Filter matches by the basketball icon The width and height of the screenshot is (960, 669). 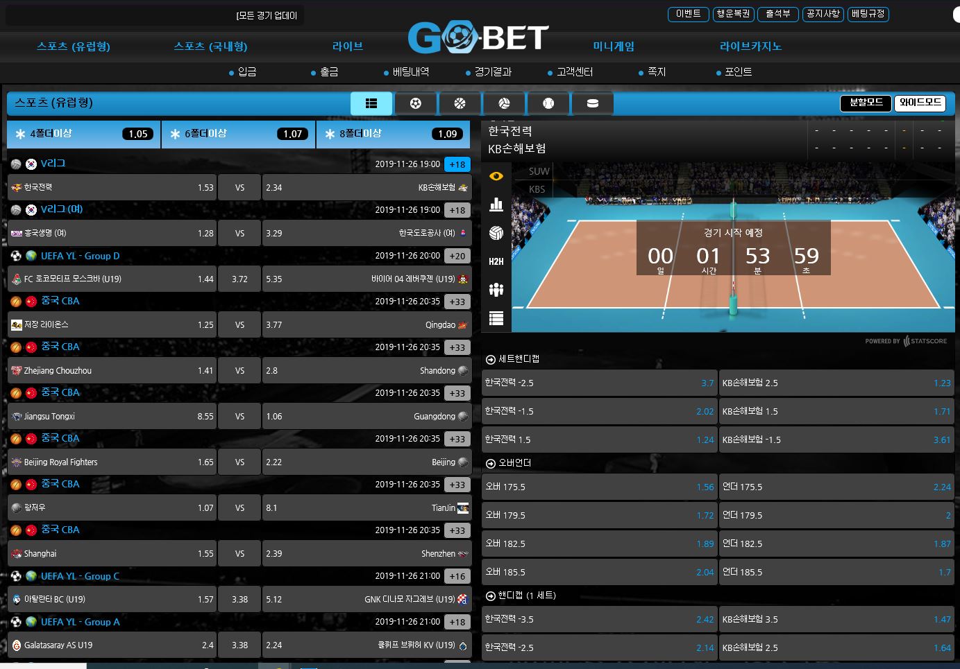click(x=460, y=103)
